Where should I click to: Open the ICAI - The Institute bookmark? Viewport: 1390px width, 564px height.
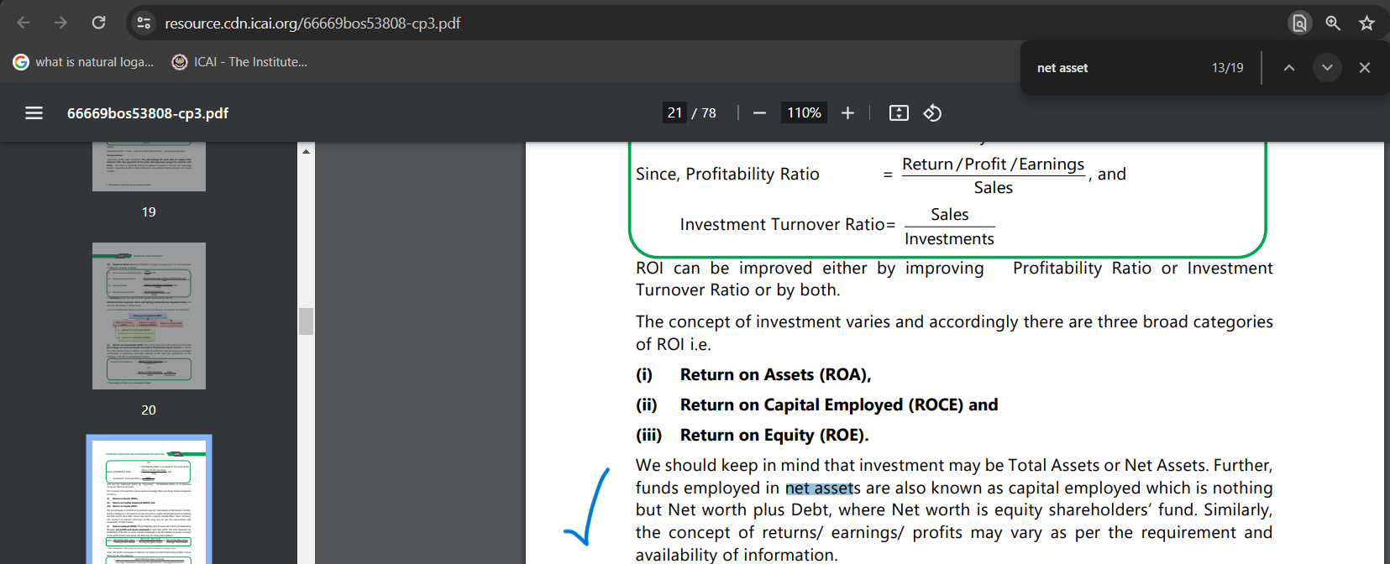239,62
